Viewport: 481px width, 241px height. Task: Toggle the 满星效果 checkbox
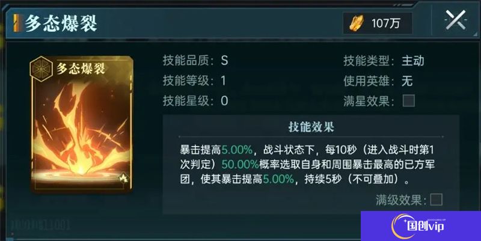[409, 101]
